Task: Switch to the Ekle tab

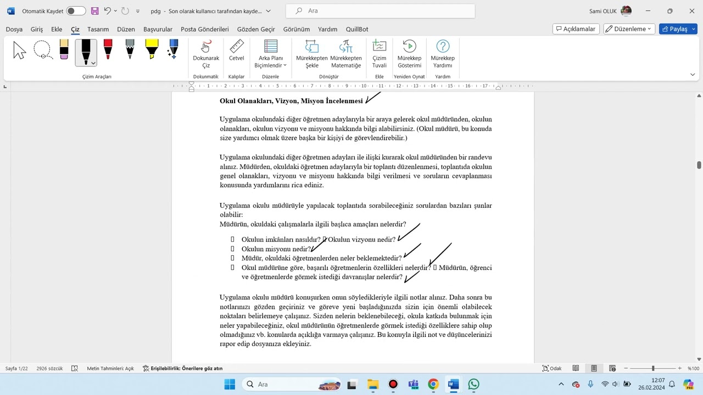Action: tap(57, 29)
